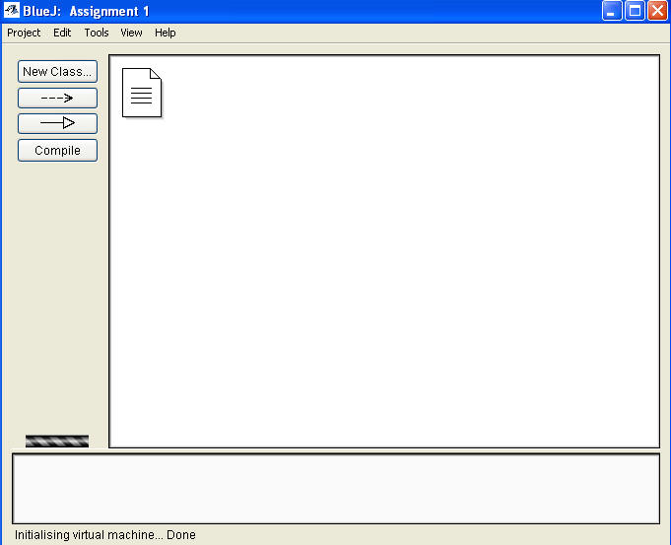This screenshot has height=545, width=671.
Task: Show the View menu
Action: 131,33
